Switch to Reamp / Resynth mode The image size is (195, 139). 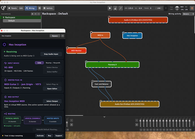coord(53,63)
